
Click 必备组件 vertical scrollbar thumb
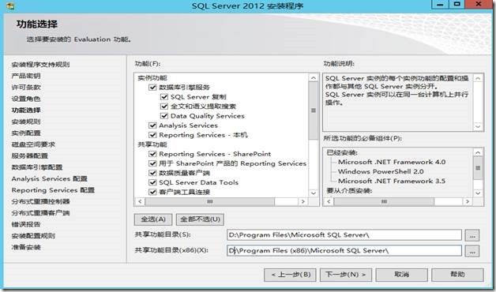click(x=478, y=168)
